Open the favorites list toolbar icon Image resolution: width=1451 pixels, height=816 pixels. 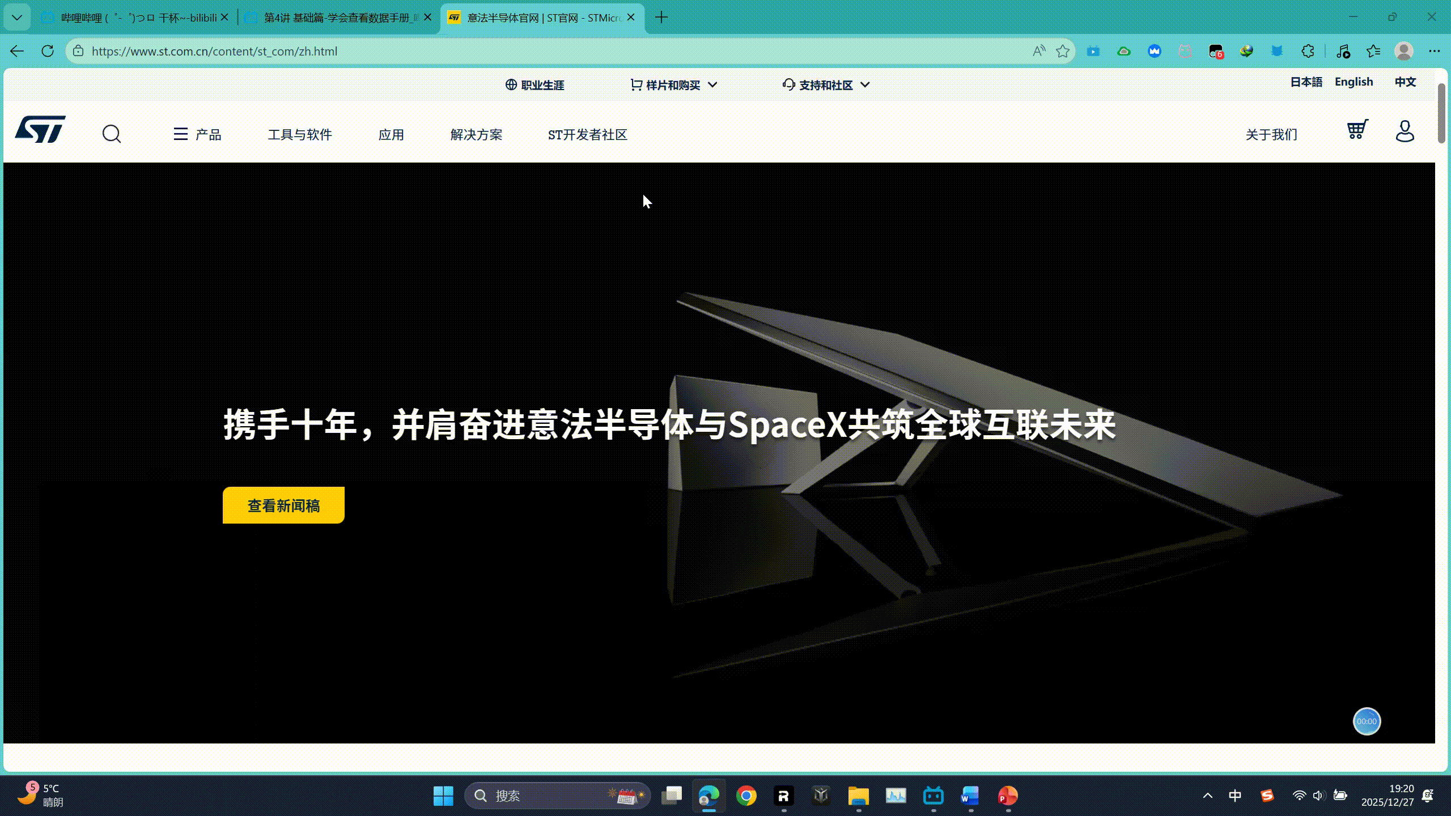pos(1373,51)
